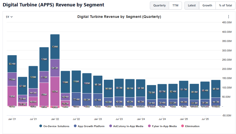Click the 129M bar segment
Image resolution: width=236 pixels, height=134 pixels.
(x=44, y=59)
